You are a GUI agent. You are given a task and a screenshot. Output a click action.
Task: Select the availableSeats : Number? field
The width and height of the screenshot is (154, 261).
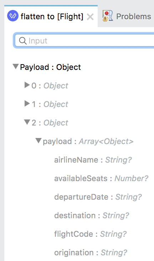pyautogui.click(x=101, y=178)
